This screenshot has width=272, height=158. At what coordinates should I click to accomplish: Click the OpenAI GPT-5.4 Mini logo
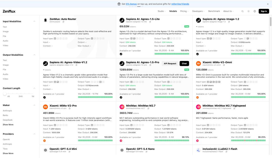point(45,150)
